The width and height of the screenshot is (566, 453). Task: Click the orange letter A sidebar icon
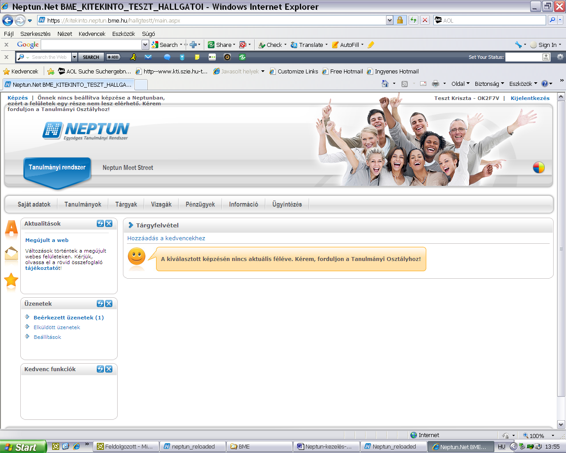coord(11,228)
